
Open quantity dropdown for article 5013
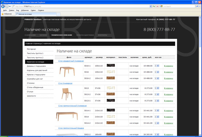tap(157, 88)
